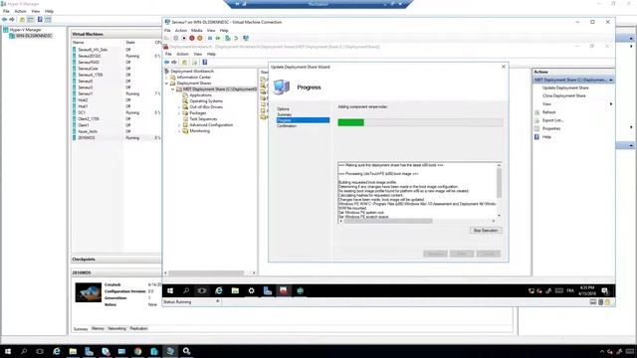Click the Turn Off icon in VM Connection toolbar

click(x=184, y=38)
